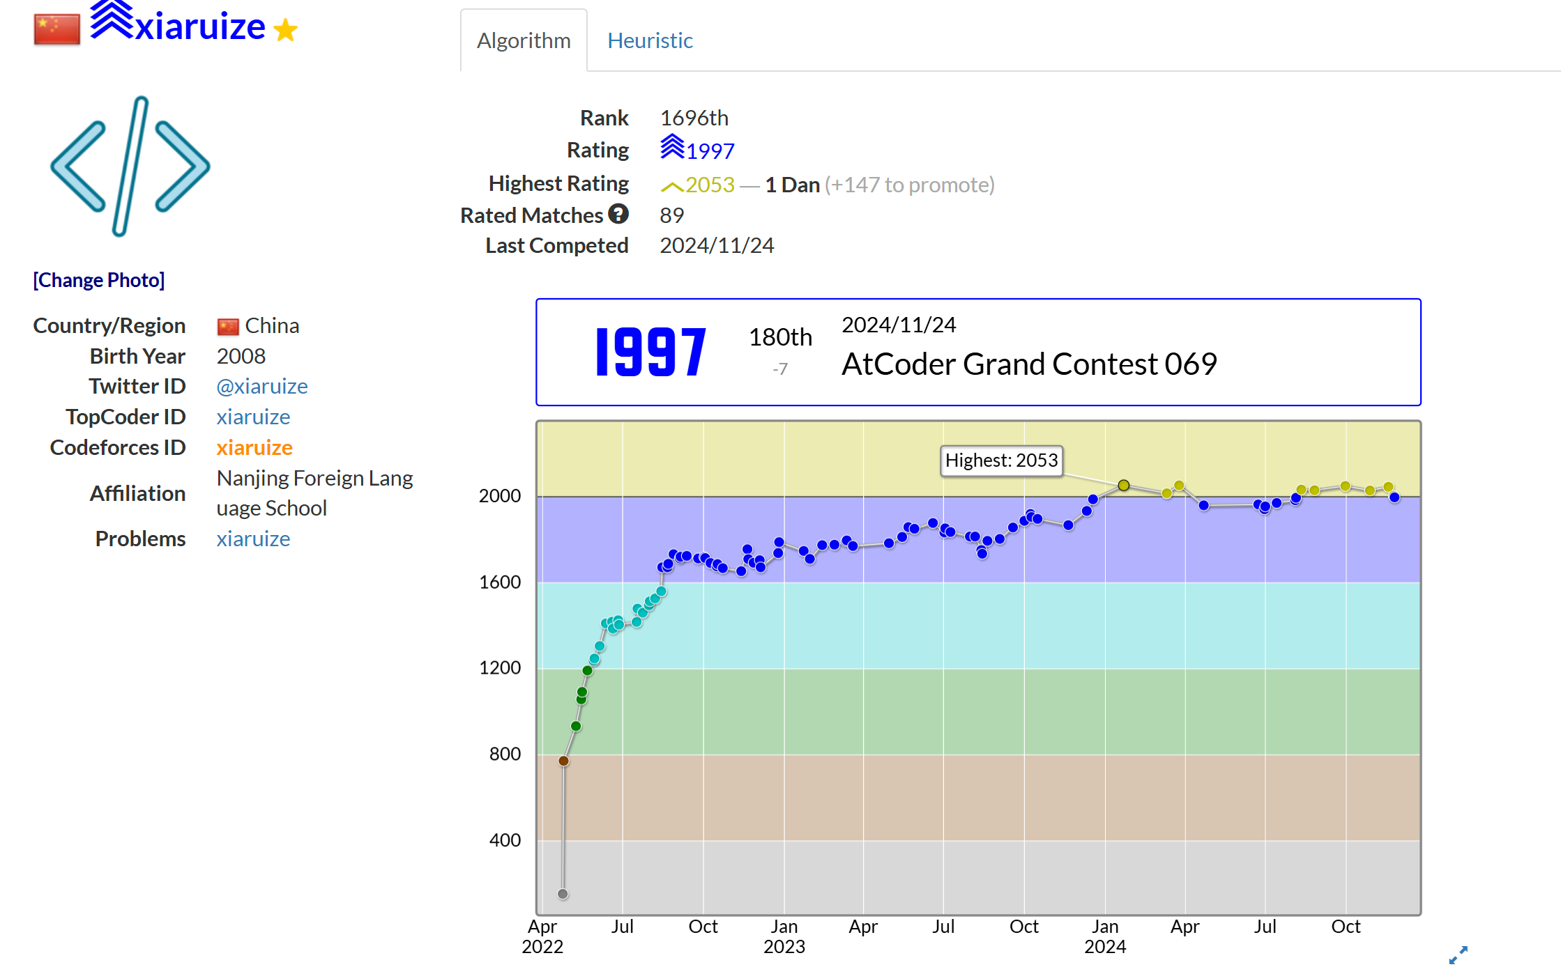This screenshot has width=1561, height=967.
Task: Click the Rated Matches help question icon
Action: coord(618,214)
